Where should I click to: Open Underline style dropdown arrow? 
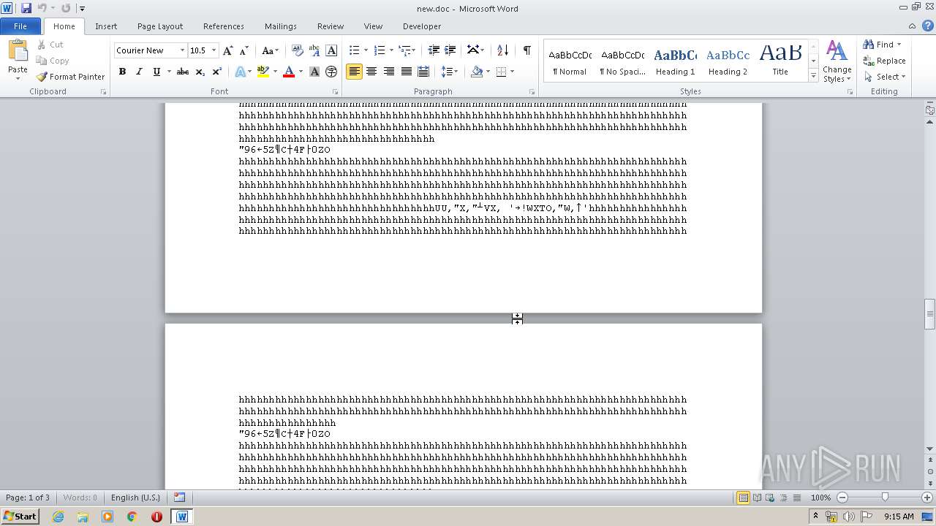[x=169, y=72]
